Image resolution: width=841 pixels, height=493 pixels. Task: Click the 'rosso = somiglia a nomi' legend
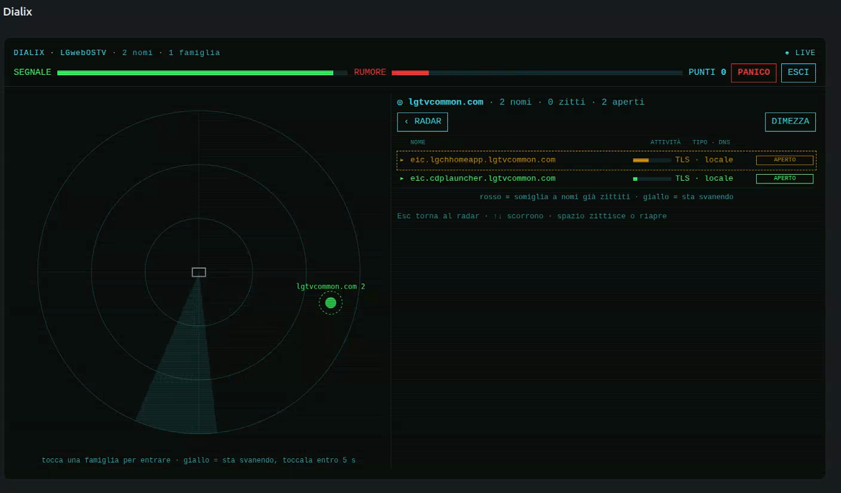click(606, 197)
